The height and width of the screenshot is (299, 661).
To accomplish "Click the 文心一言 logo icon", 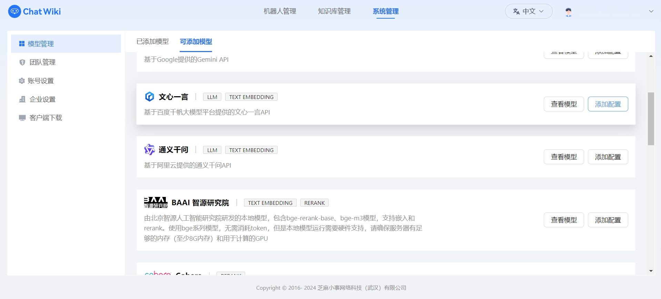I will pos(149,97).
